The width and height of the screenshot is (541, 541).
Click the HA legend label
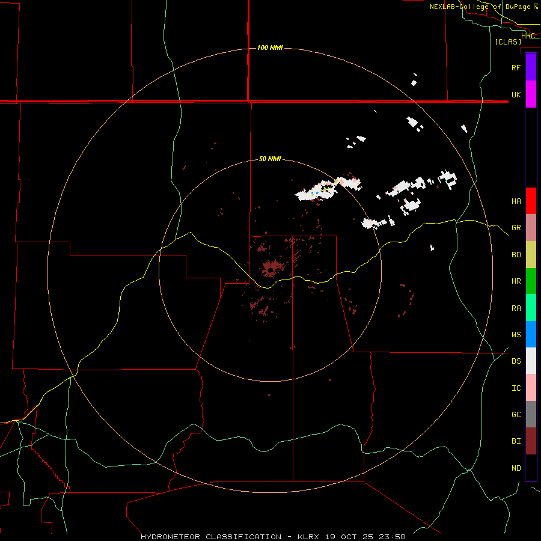click(516, 201)
